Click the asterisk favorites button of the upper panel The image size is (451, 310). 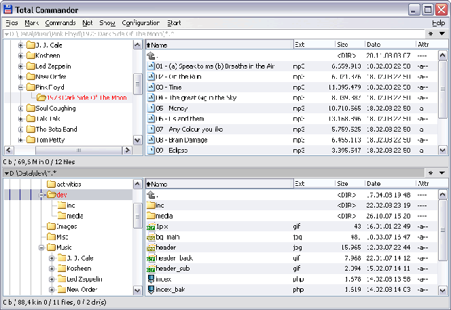pyautogui.click(x=431, y=34)
